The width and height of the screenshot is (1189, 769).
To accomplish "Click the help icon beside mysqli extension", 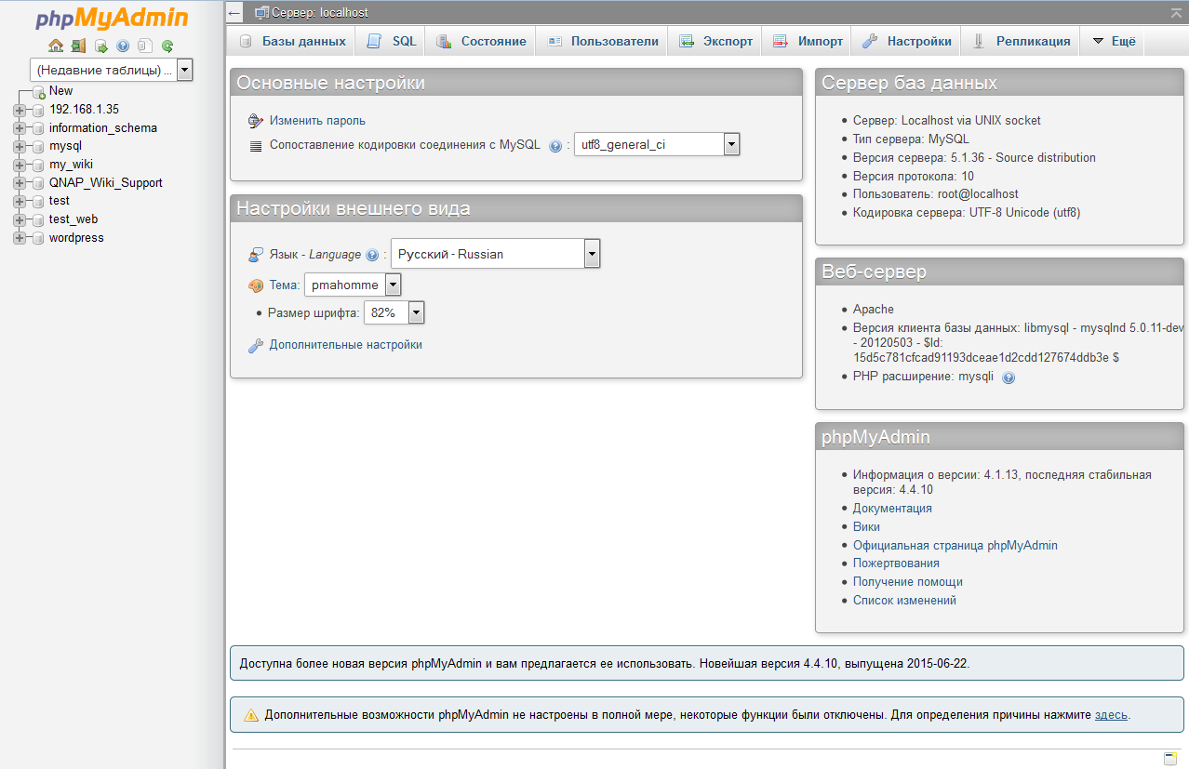I will click(1009, 378).
